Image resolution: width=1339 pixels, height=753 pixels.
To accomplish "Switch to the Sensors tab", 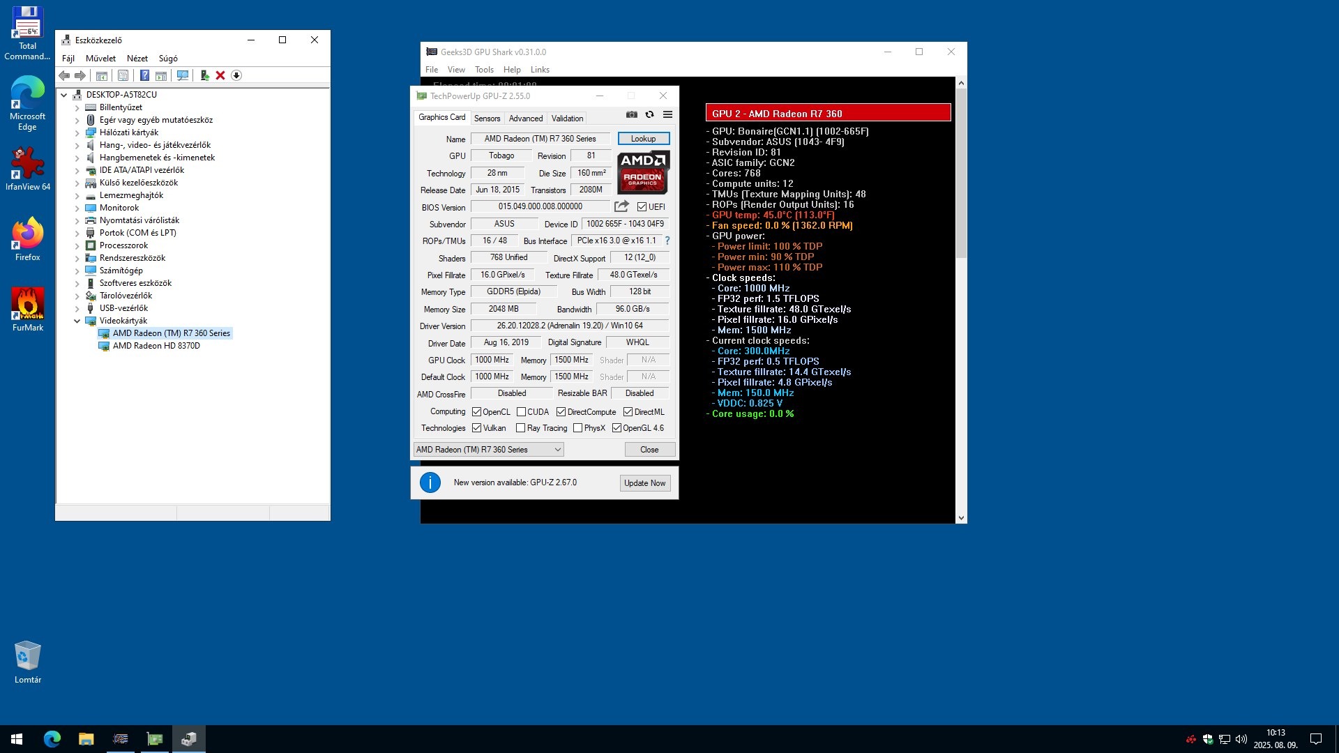I will pyautogui.click(x=487, y=119).
